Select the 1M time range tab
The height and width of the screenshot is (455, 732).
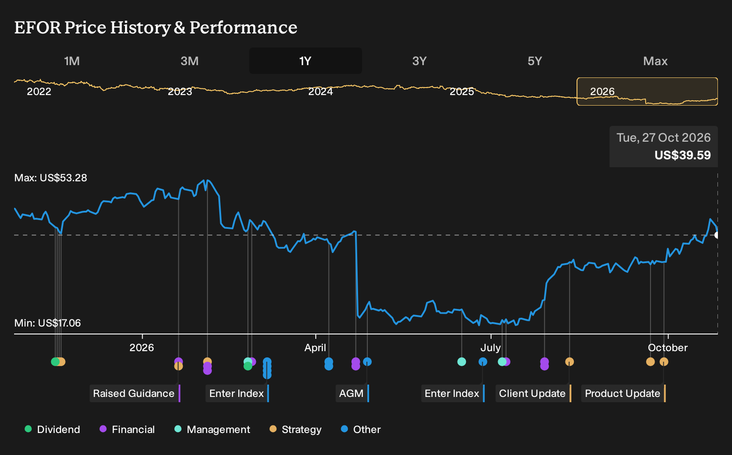click(72, 61)
